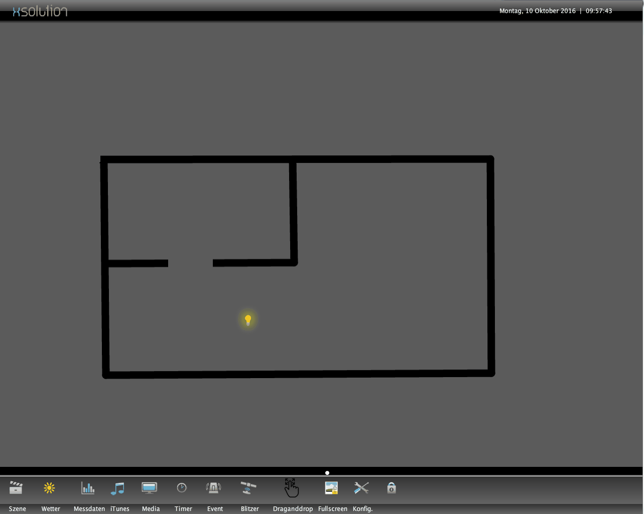Open Messdaten via the bar chart icon
The height and width of the screenshot is (514, 644).
coord(88,488)
